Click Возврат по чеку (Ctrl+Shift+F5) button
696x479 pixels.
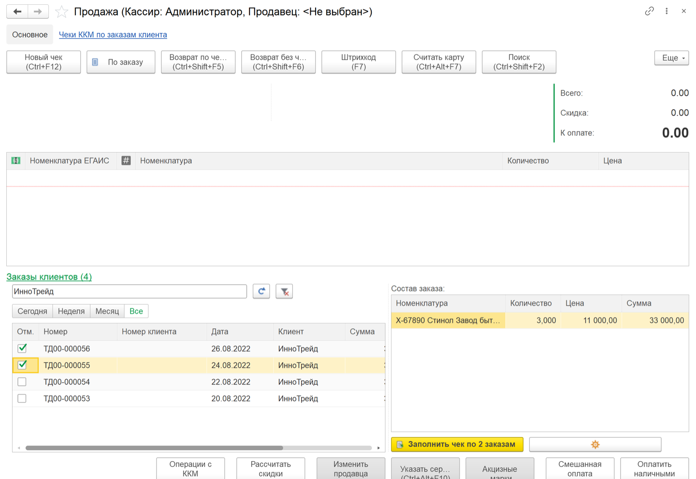(198, 62)
